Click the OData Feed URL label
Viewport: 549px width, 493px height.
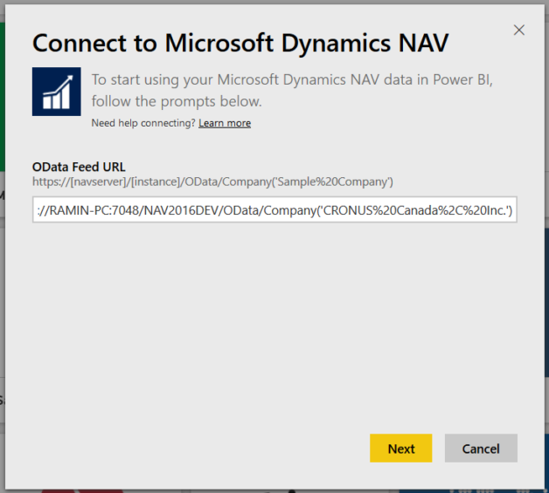(79, 167)
